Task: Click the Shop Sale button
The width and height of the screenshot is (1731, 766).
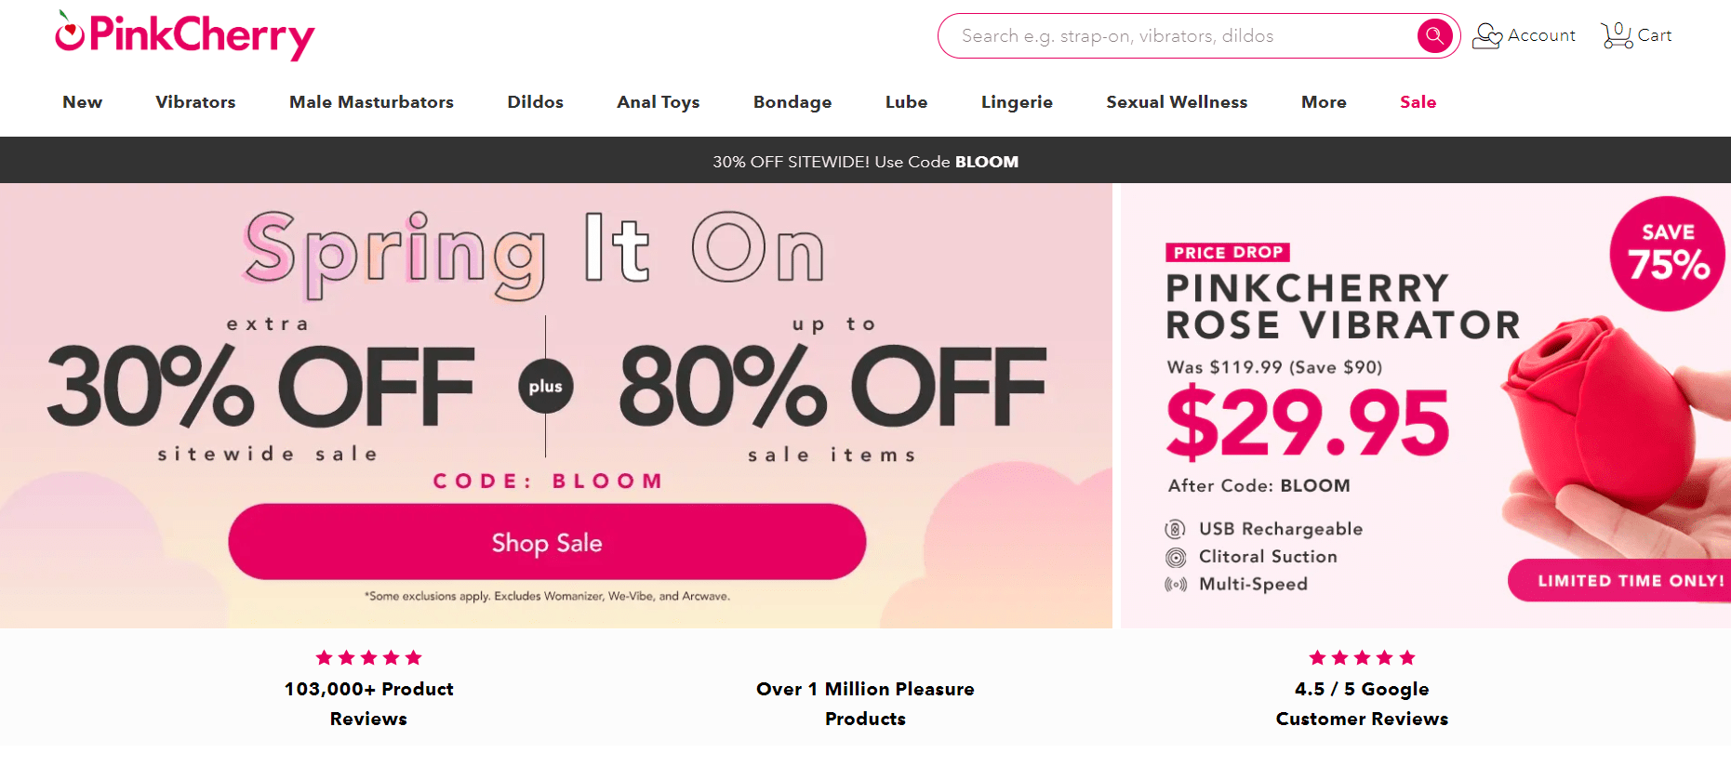Action: coord(547,542)
